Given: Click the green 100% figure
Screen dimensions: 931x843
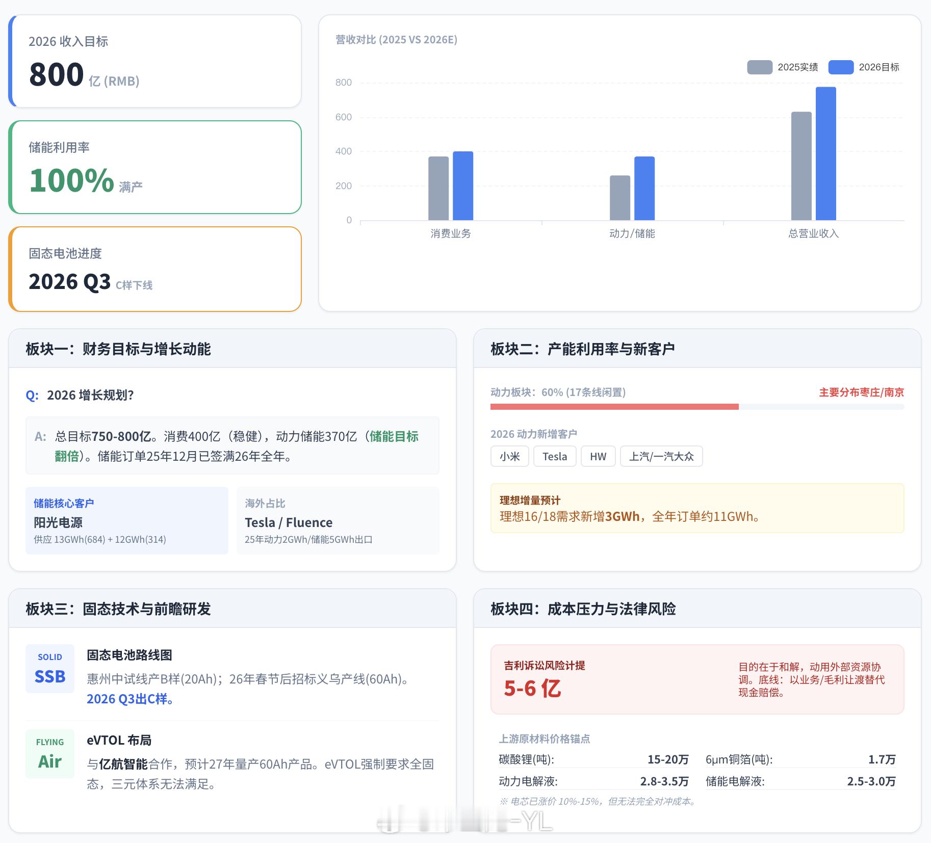Looking at the screenshot, I should click(x=71, y=180).
